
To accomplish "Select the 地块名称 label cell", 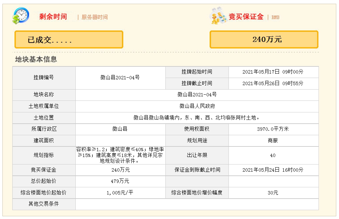I will 44,95.
